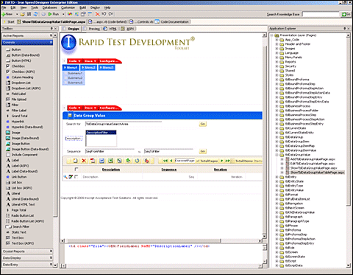Image resolution: width=353 pixels, height=275 pixels.
Task: Click the design area horizontal scrollbar
Action: point(162,241)
